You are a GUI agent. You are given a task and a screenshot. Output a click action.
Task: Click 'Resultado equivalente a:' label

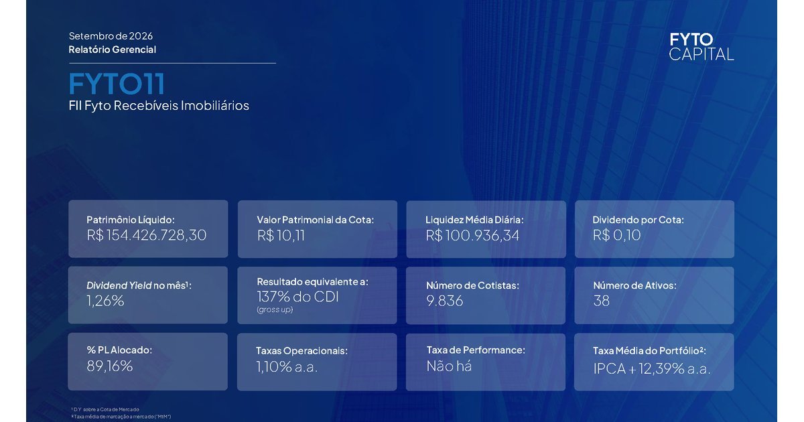[x=312, y=282]
